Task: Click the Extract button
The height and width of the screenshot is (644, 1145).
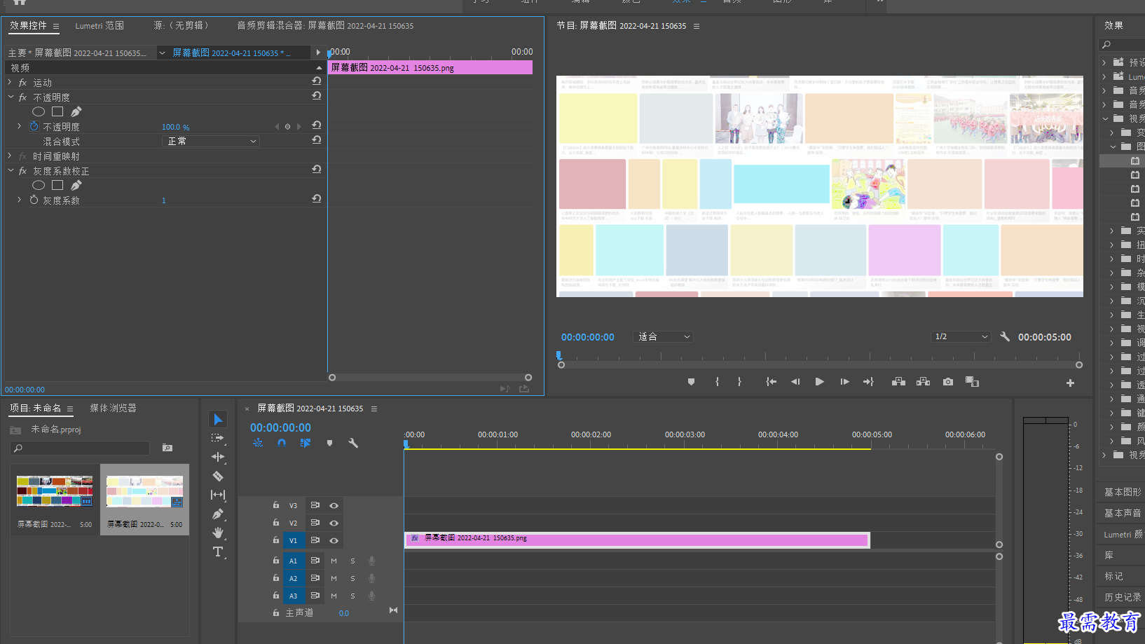Action: [x=923, y=382]
